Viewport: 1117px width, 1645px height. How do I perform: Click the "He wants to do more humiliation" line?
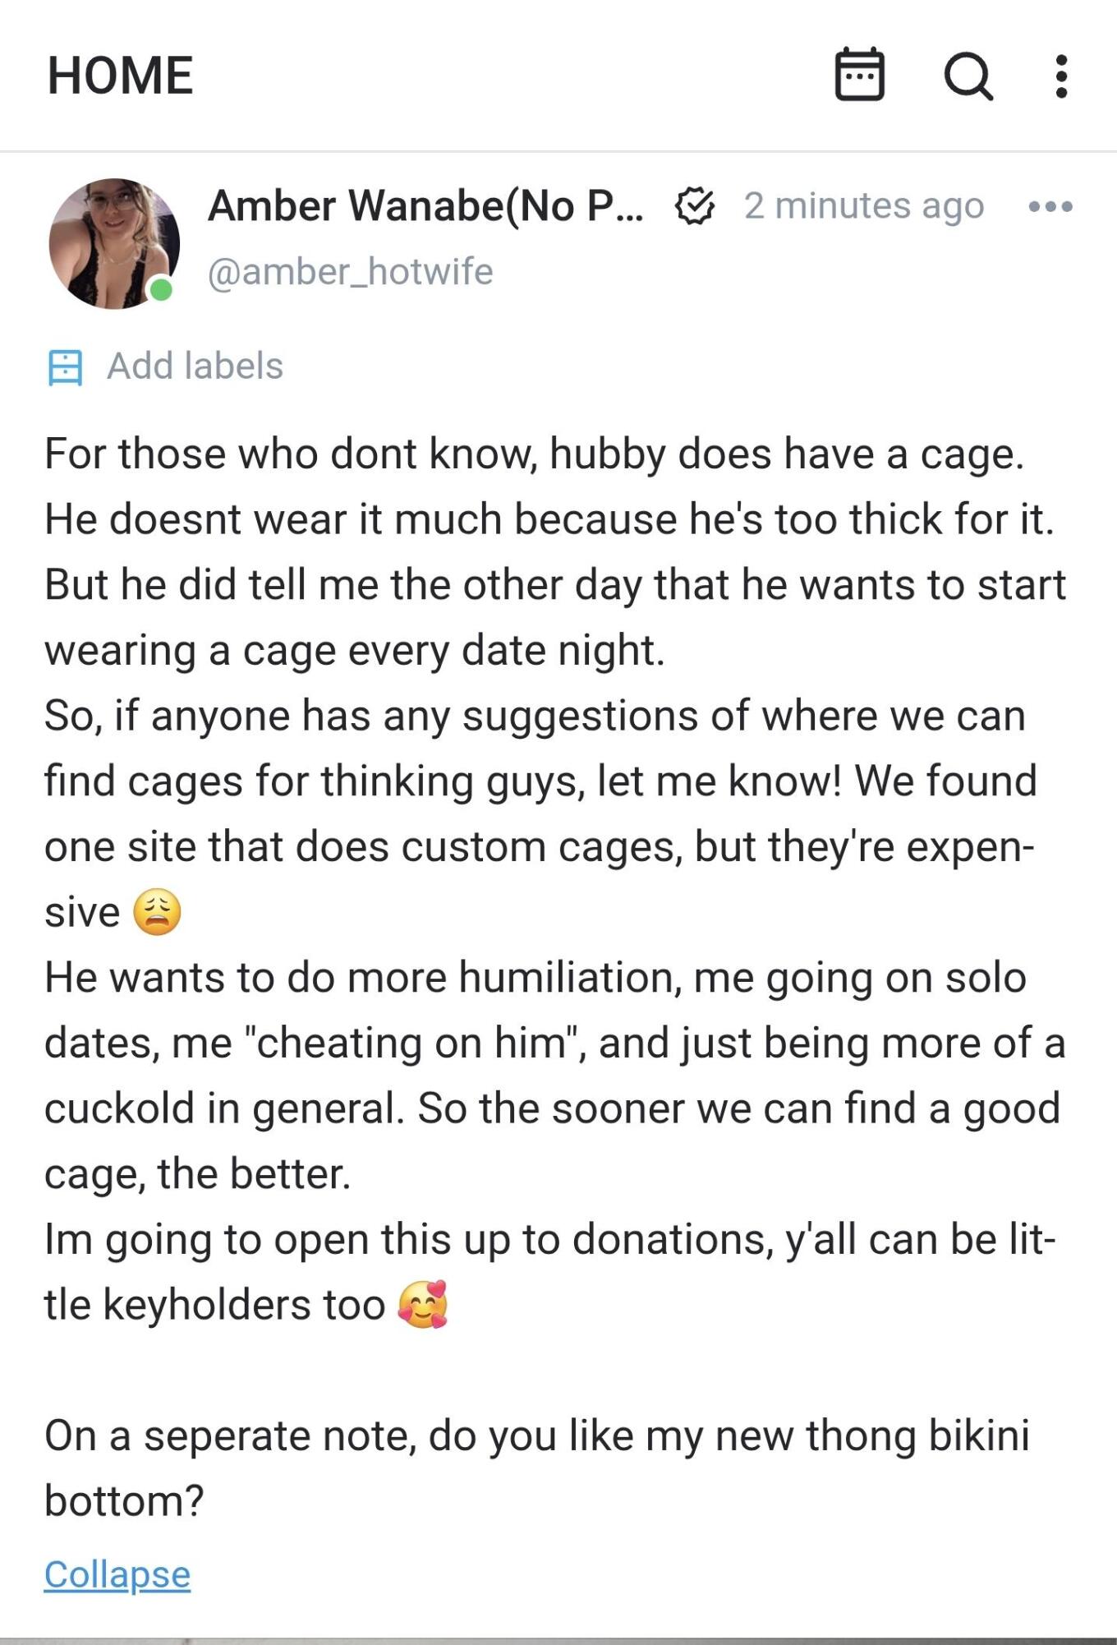point(536,978)
